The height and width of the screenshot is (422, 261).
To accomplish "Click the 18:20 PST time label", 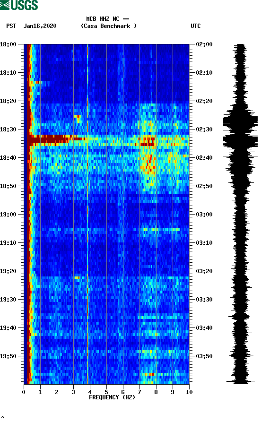I will click(x=8, y=101).
